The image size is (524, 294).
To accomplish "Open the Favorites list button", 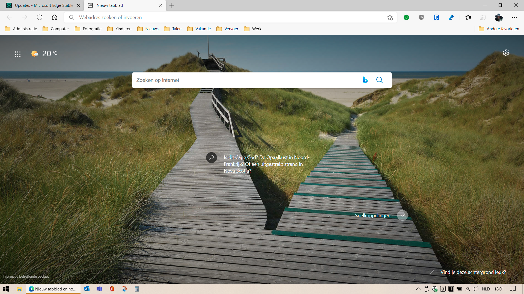I will pos(468,17).
